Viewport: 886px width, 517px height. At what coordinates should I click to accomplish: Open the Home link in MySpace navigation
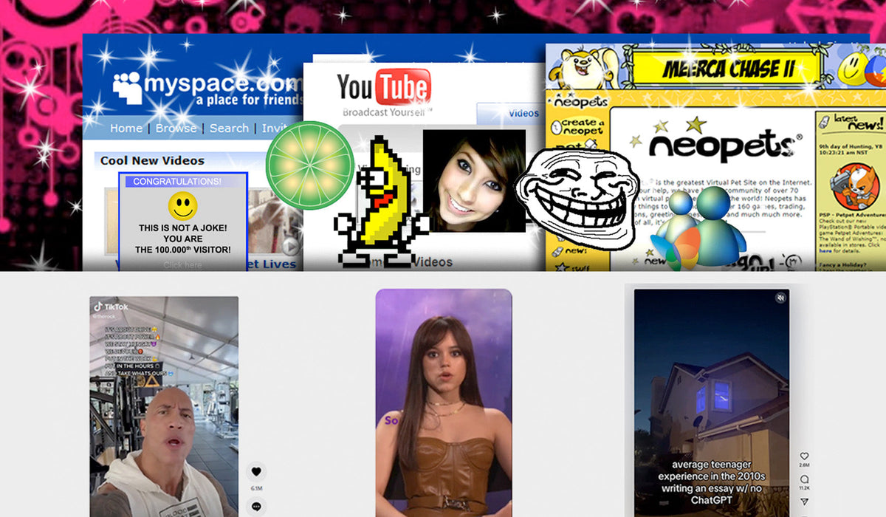(126, 128)
